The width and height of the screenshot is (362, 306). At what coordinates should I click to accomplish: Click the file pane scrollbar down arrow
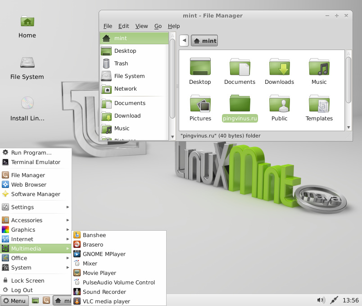point(348,128)
